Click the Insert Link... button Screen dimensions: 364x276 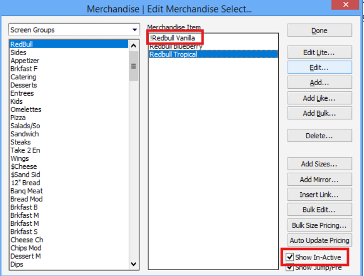(319, 194)
